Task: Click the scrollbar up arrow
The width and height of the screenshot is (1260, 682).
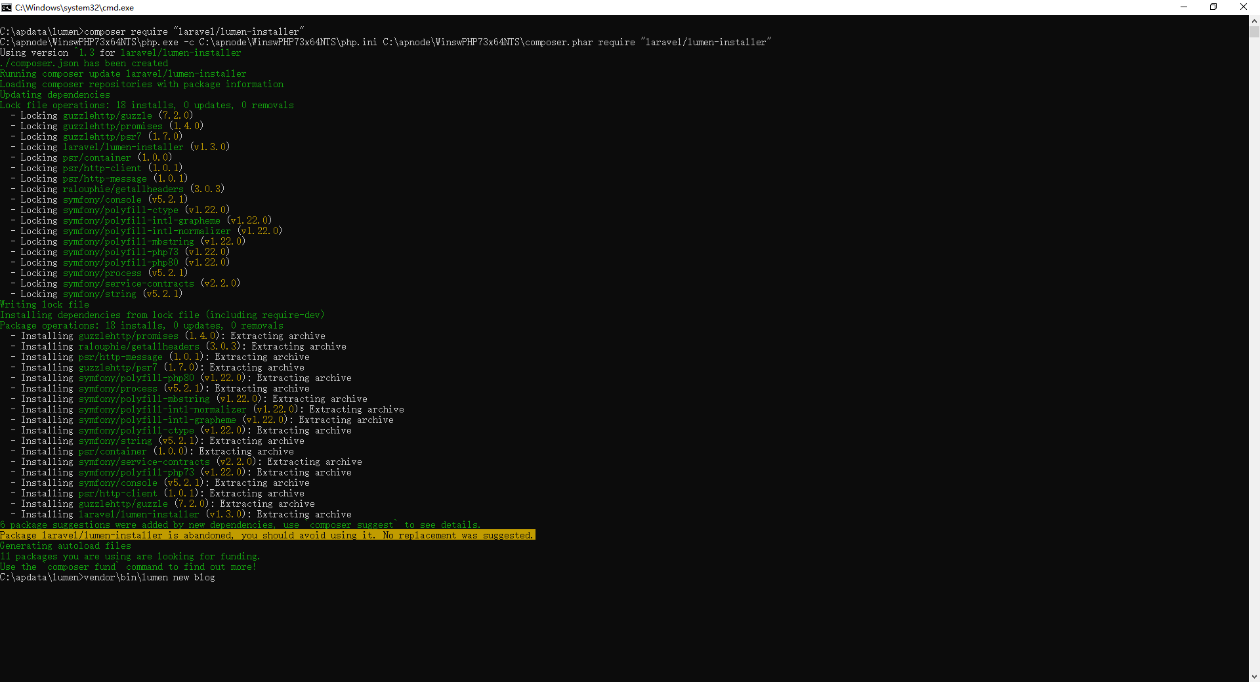Action: coord(1254,20)
